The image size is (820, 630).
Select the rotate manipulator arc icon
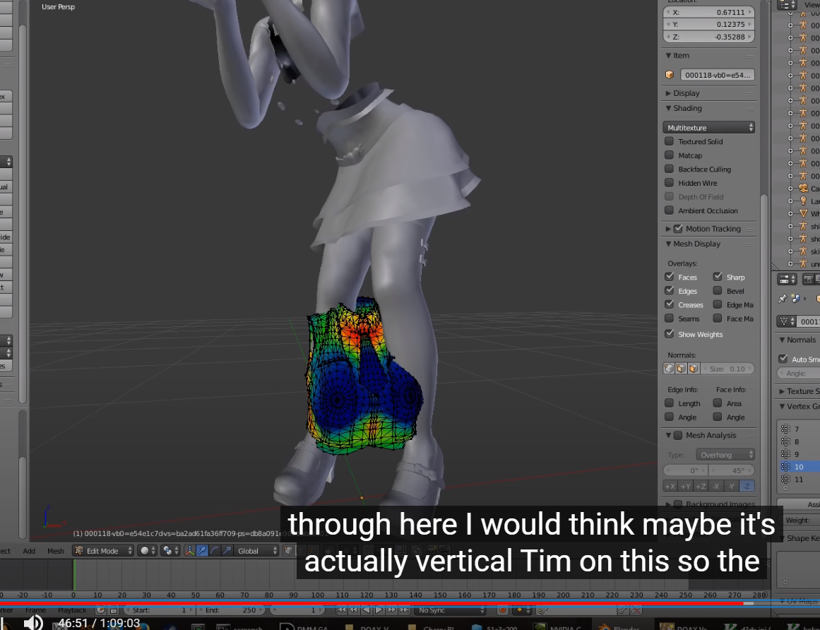click(x=215, y=550)
